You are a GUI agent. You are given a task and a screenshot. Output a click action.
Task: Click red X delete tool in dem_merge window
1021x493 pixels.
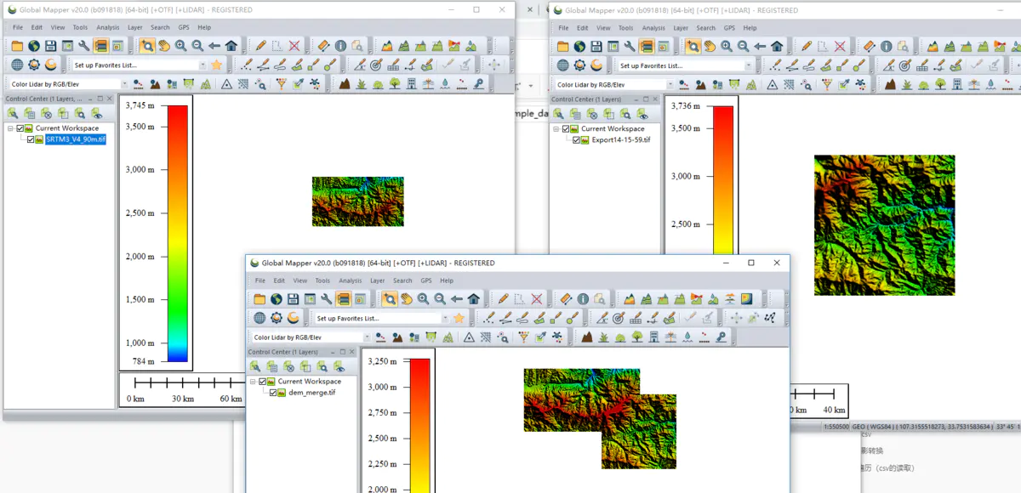pyautogui.click(x=537, y=299)
